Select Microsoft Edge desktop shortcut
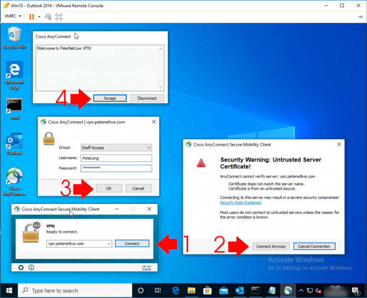 pos(14,75)
